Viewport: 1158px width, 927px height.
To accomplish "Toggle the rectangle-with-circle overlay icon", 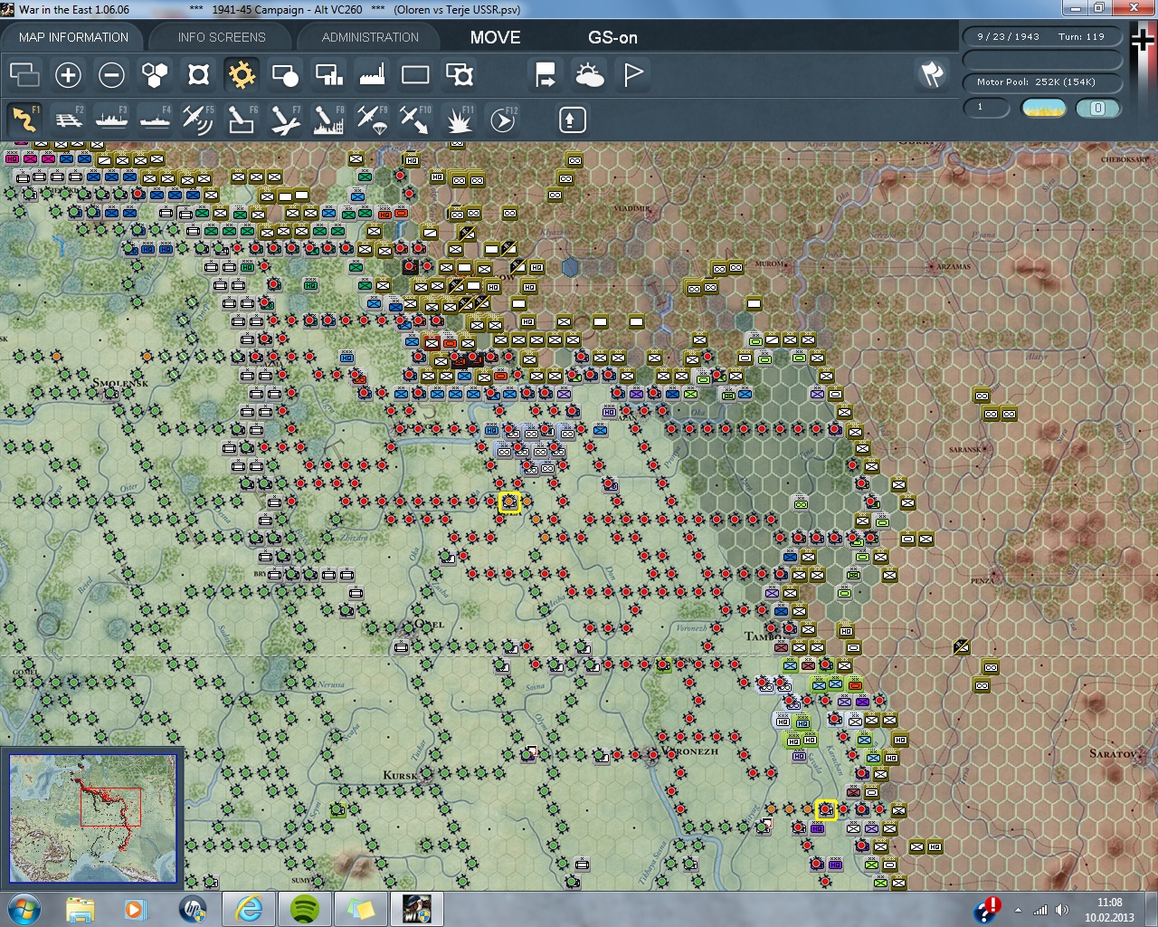I will 285,74.
